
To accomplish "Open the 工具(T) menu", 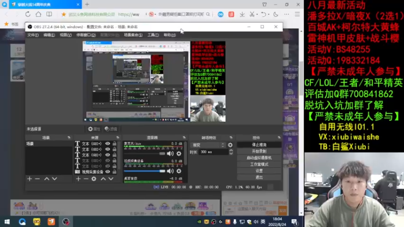I will click(x=153, y=35).
